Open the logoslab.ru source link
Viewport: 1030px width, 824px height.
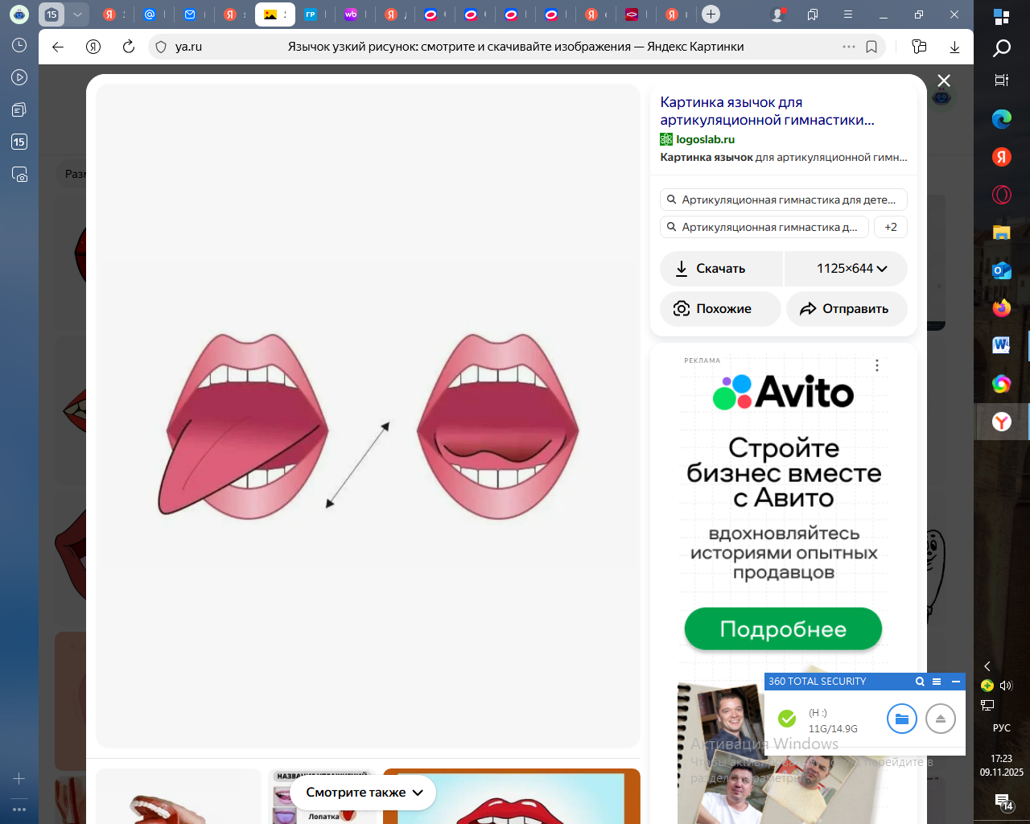point(705,139)
